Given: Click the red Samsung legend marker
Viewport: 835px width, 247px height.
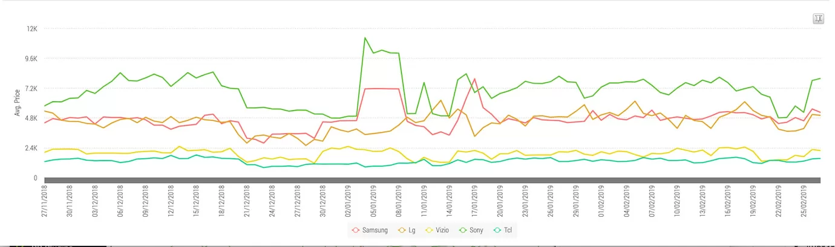Looking at the screenshot, I should tap(355, 230).
